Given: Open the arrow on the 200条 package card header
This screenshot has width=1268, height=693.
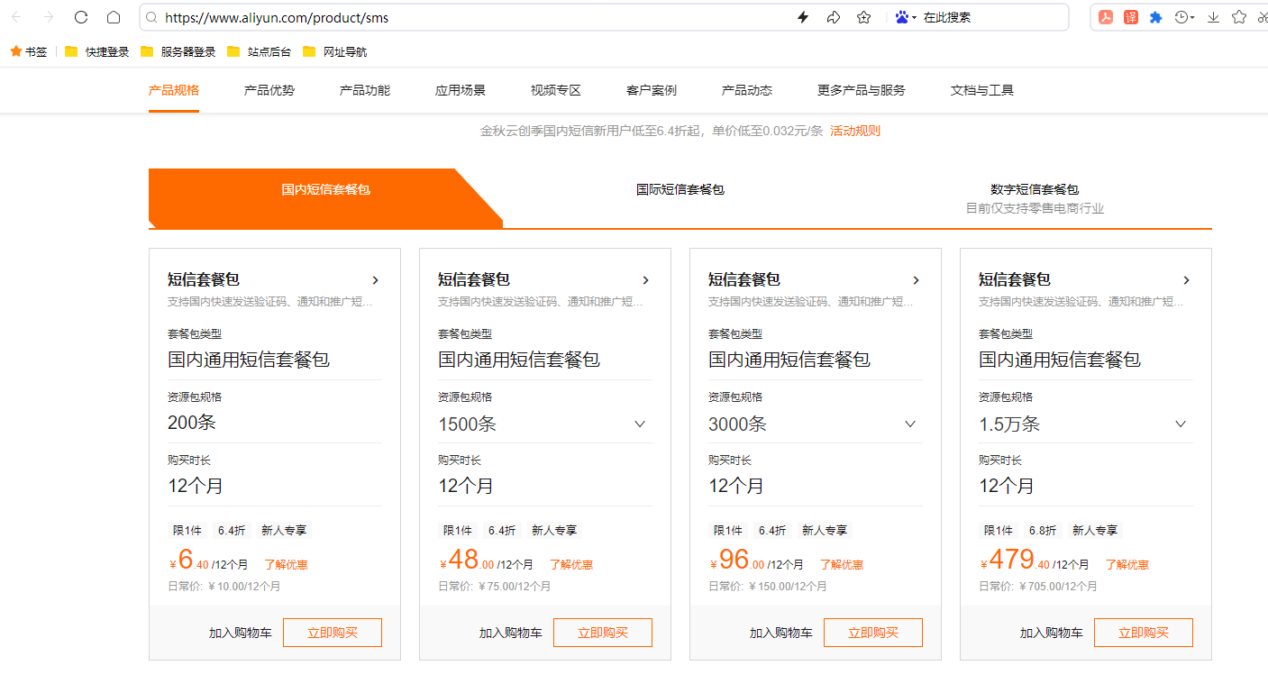Looking at the screenshot, I should [376, 280].
